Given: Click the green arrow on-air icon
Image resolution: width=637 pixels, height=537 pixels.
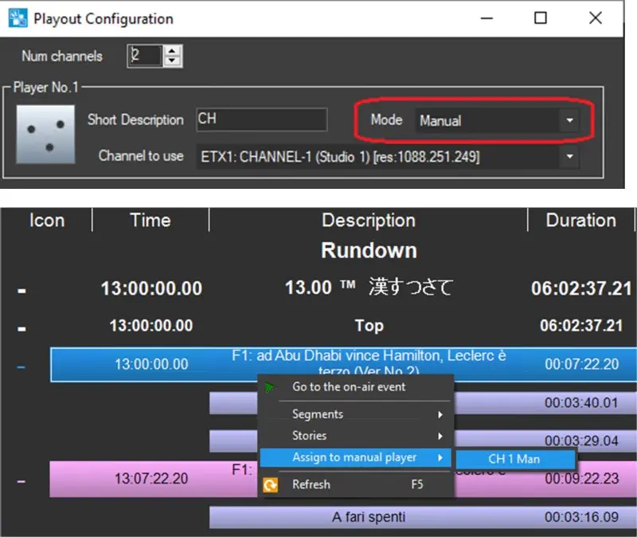Looking at the screenshot, I should click(x=271, y=387).
